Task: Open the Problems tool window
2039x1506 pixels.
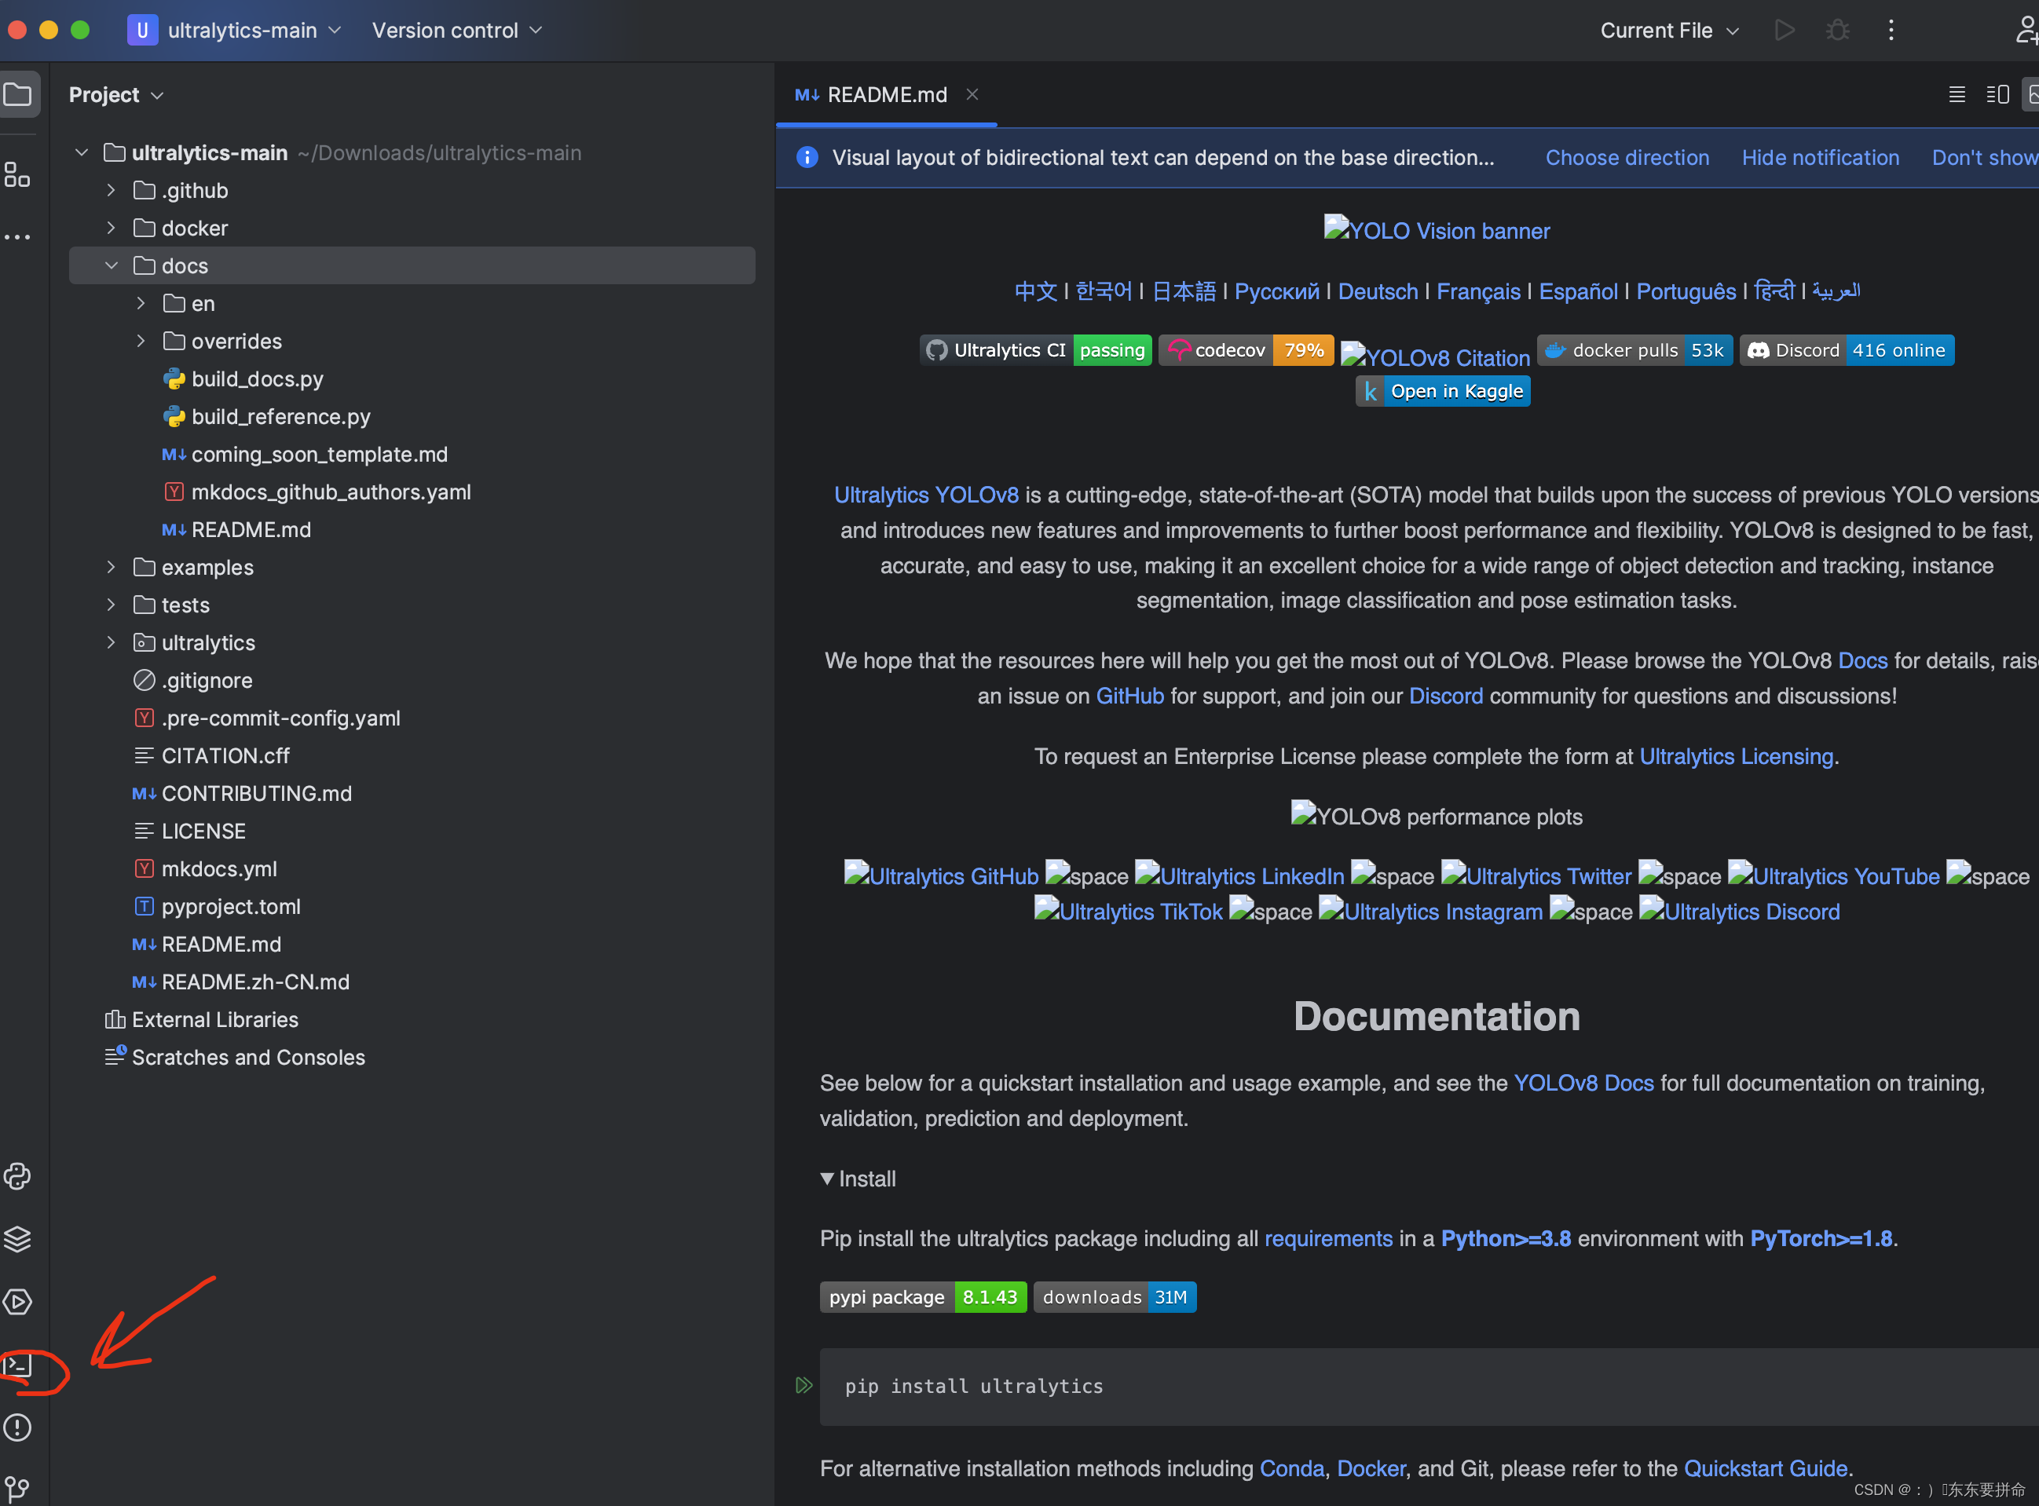Action: (18, 1427)
